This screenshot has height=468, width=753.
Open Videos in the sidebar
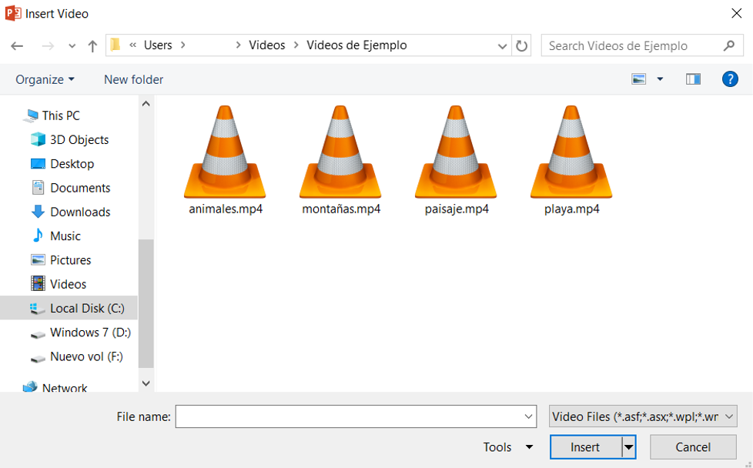(x=69, y=284)
